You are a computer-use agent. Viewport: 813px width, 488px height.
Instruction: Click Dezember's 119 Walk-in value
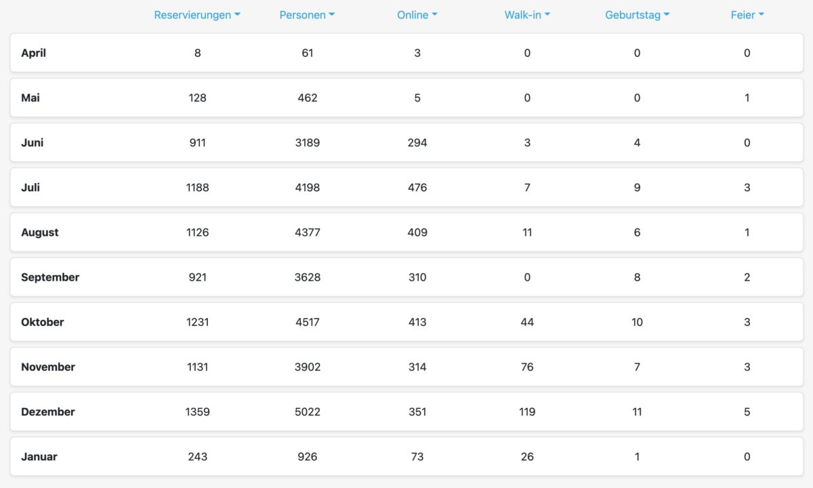click(x=527, y=412)
